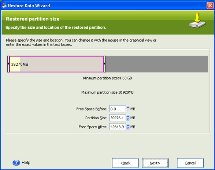The width and height of the screenshot is (215, 170).
Task: Cancel the Restore Data Wizard
Action: tap(190, 163)
